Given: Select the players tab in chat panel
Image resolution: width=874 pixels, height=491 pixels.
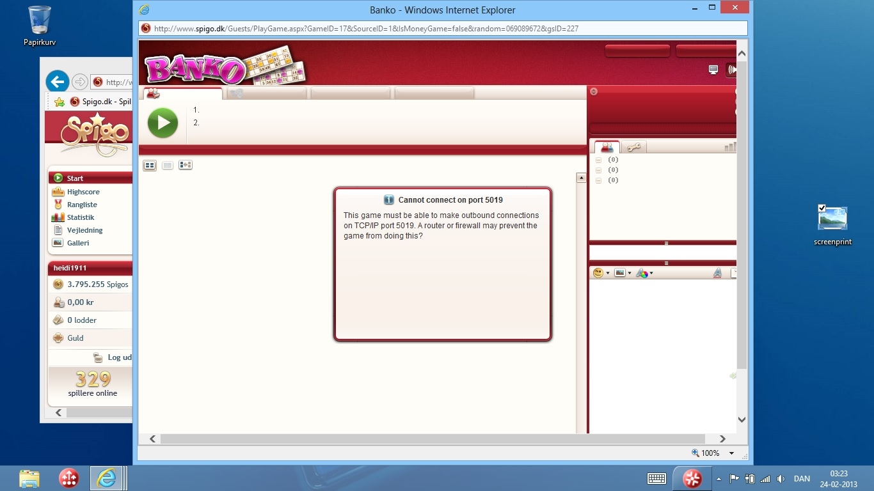Looking at the screenshot, I should click(x=607, y=147).
